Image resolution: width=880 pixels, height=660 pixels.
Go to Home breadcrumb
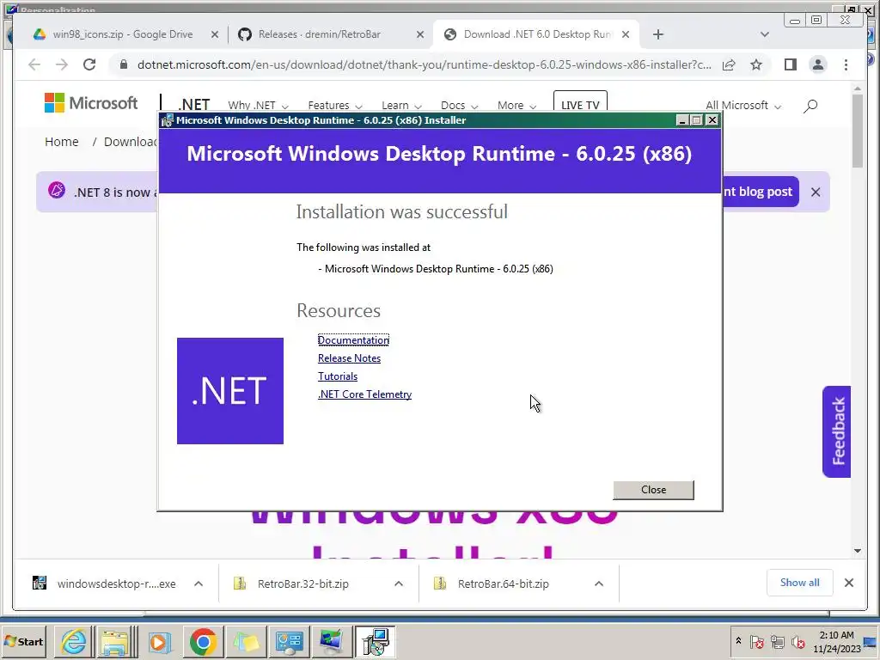pos(62,142)
